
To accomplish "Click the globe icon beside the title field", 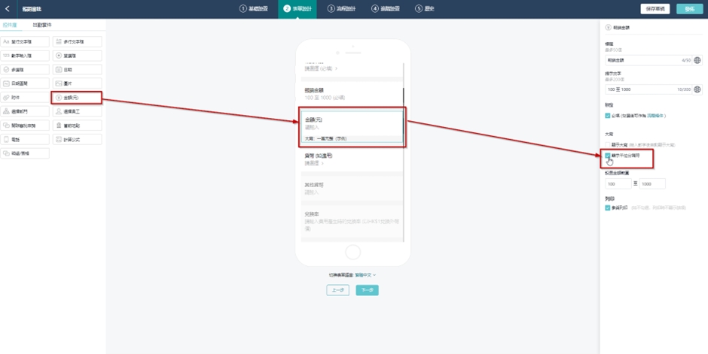I will [697, 59].
